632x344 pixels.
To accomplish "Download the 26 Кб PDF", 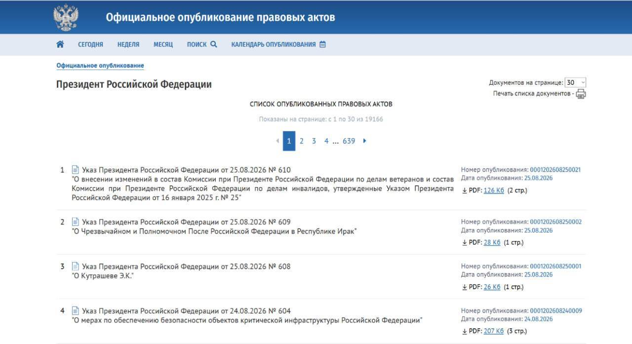I will point(492,287).
